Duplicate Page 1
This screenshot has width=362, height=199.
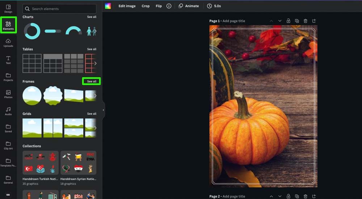[297, 21]
